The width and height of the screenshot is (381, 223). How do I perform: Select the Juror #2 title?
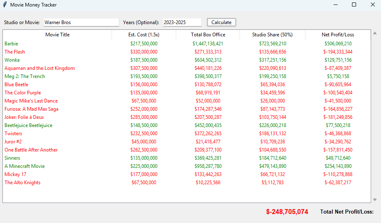(x=13, y=142)
